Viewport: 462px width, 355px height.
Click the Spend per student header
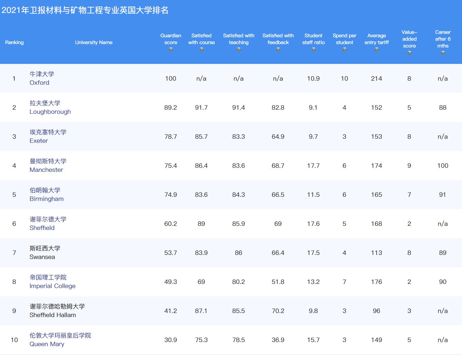pyautogui.click(x=345, y=39)
